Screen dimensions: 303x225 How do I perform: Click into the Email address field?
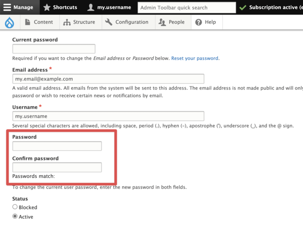[x=108, y=79]
